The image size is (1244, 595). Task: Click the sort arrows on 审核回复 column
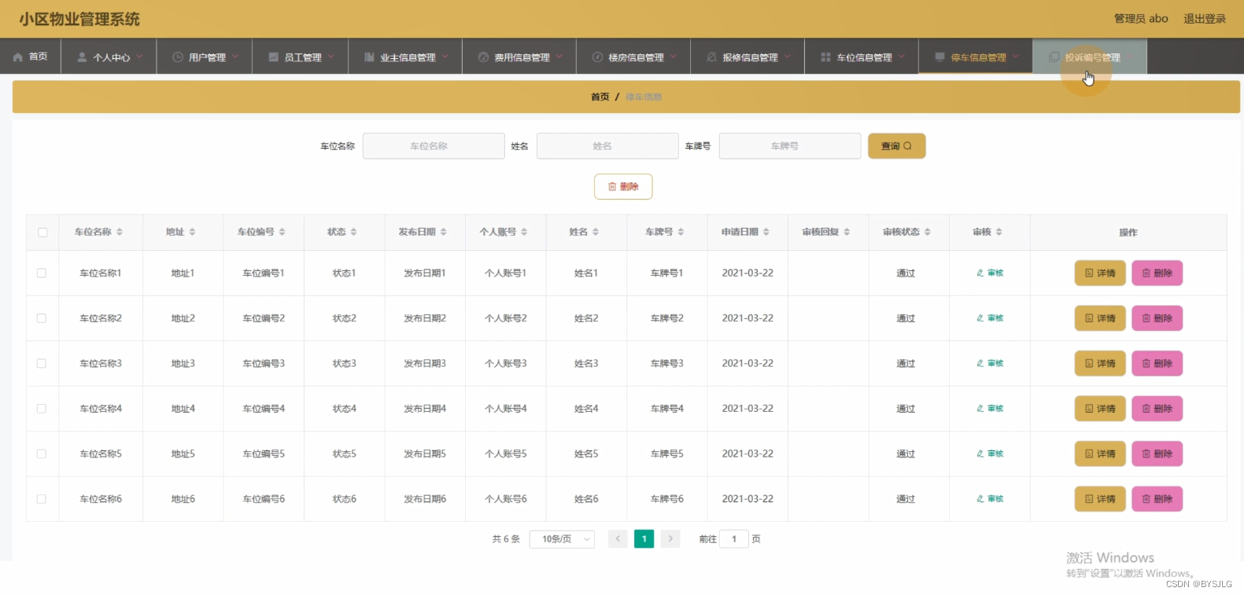tap(847, 232)
